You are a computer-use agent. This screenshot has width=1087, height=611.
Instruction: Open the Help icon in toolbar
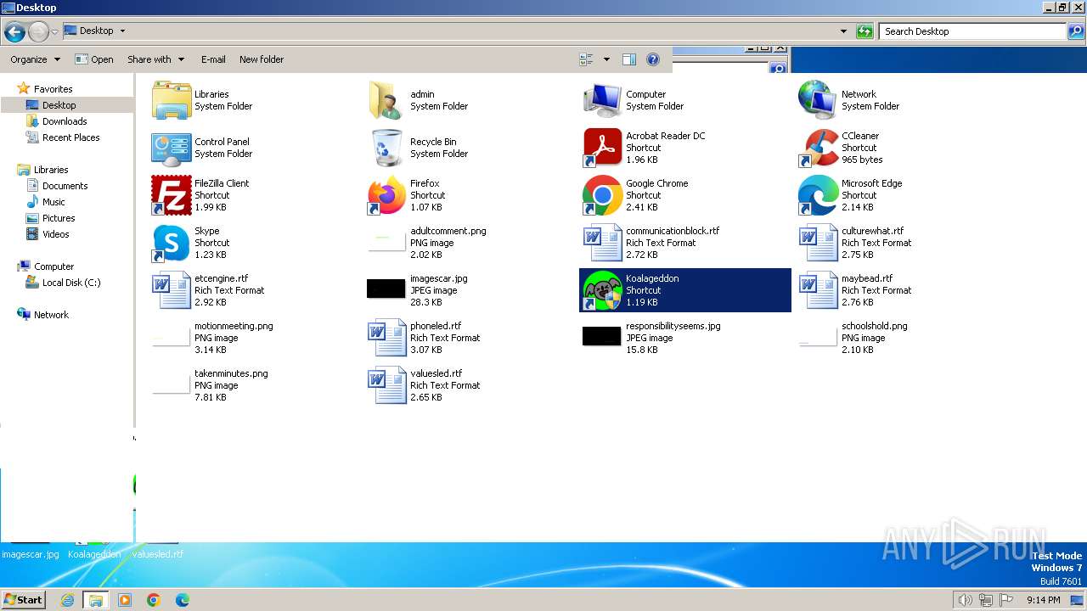653,59
